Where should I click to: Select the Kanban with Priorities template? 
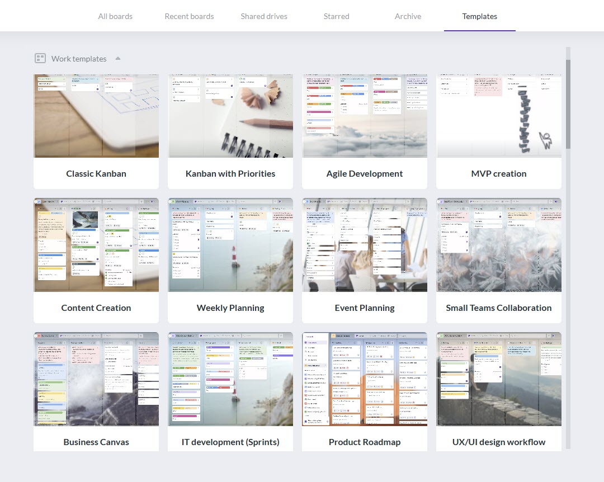tap(230, 131)
